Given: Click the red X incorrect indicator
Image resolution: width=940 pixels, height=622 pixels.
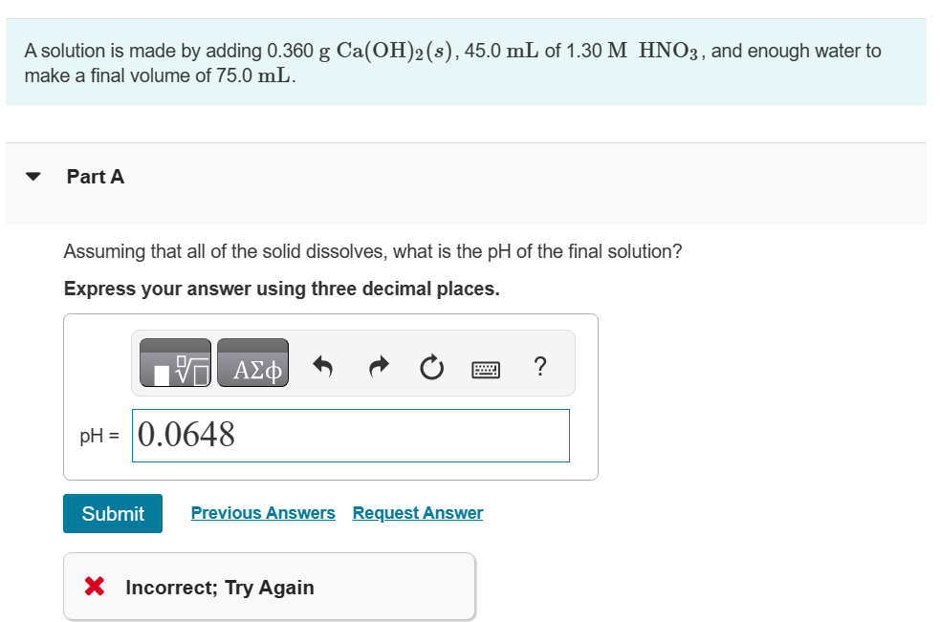Looking at the screenshot, I should (x=94, y=586).
